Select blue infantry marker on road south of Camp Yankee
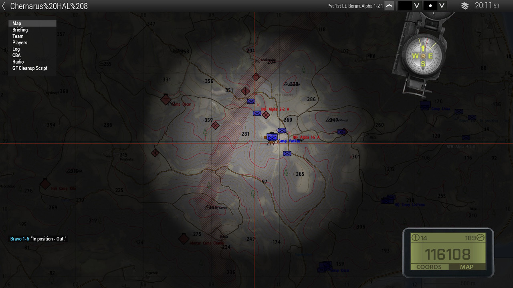 coord(287,154)
